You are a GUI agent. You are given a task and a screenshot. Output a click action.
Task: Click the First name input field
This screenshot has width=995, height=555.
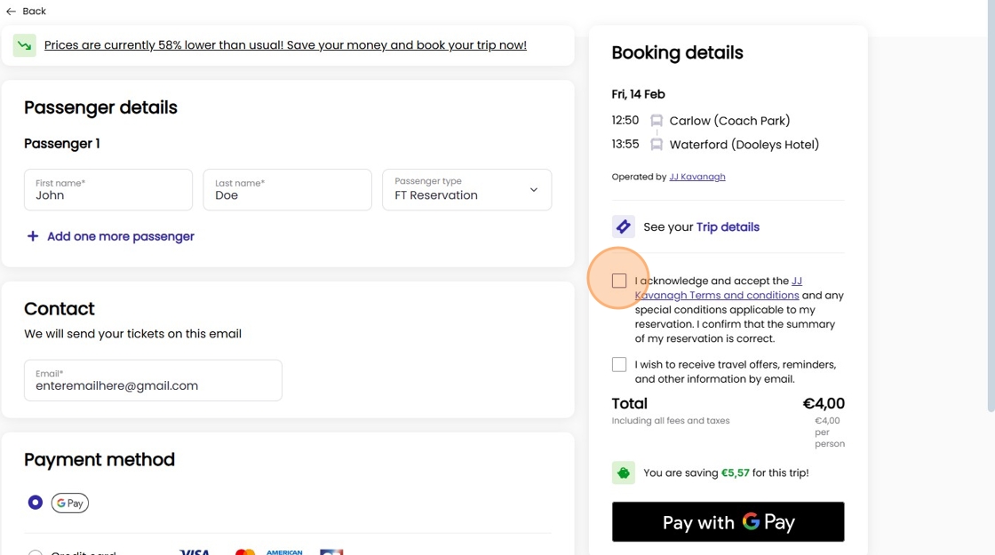(108, 190)
